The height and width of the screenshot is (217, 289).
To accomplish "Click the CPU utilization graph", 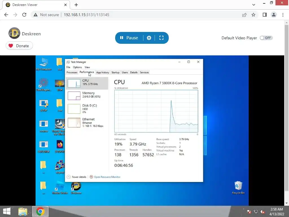I will tap(156, 111).
